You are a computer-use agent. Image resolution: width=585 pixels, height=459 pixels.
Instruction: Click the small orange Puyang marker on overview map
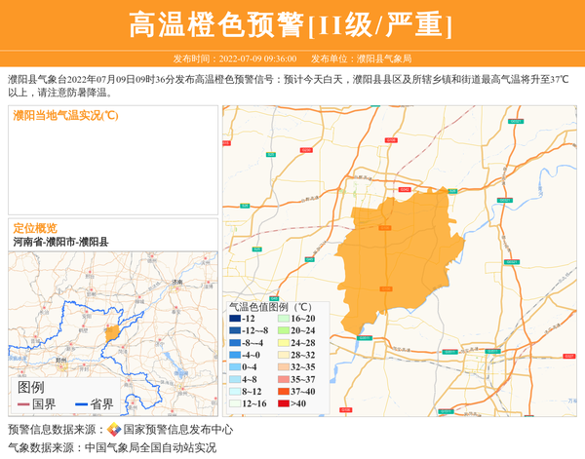[x=112, y=333]
